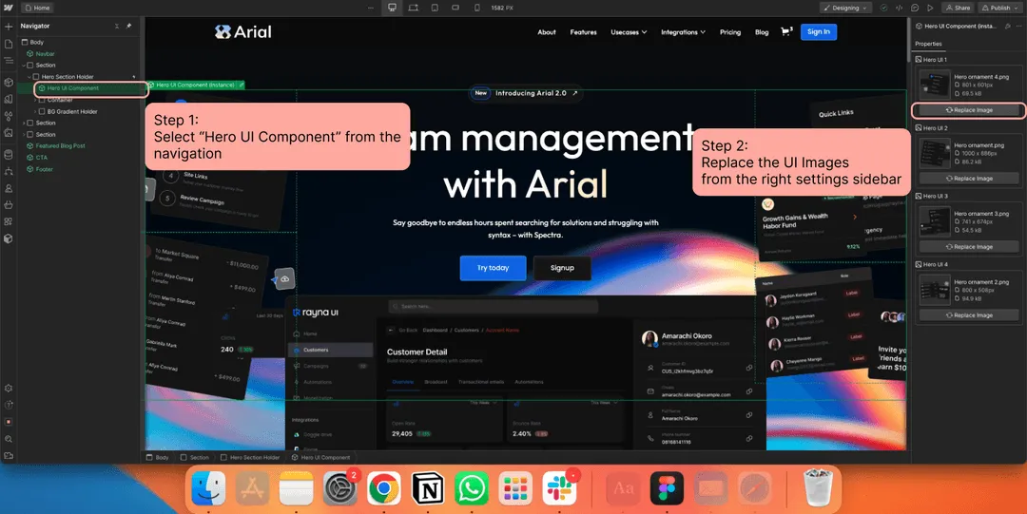Image resolution: width=1027 pixels, height=514 pixels.
Task: Open the code export icon
Action: [x=900, y=8]
